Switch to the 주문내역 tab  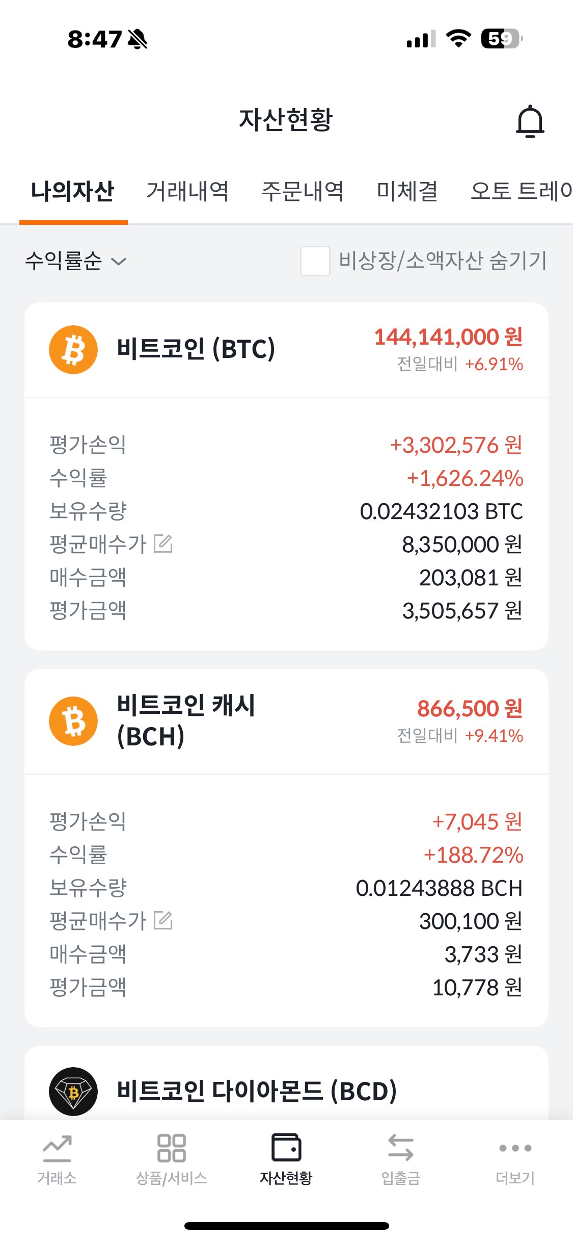(x=303, y=192)
